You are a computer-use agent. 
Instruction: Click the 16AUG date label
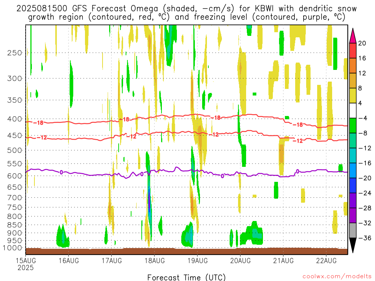tap(68, 261)
